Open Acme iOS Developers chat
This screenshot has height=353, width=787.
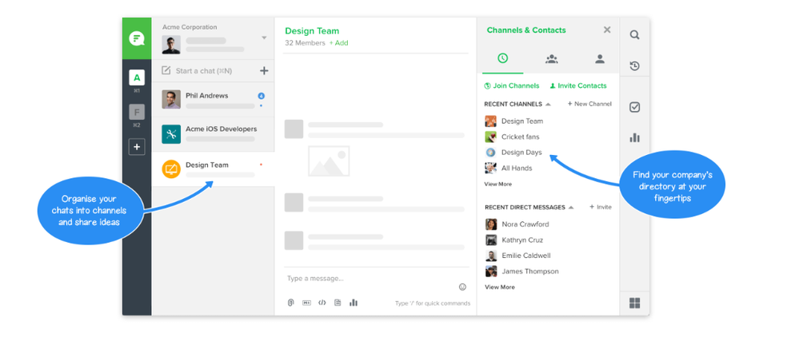[x=213, y=134]
